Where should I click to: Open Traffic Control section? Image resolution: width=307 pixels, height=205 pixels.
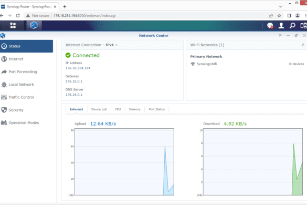click(26, 97)
